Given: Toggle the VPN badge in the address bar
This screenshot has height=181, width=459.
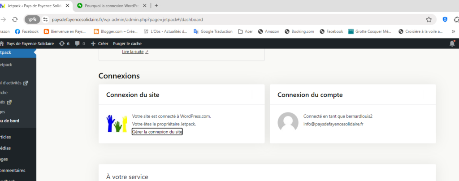Looking at the screenshot, I should 32,20.
